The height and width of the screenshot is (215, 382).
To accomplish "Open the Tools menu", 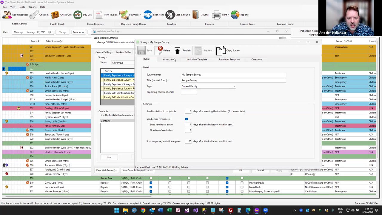I will pyautogui.click(x=22, y=7).
